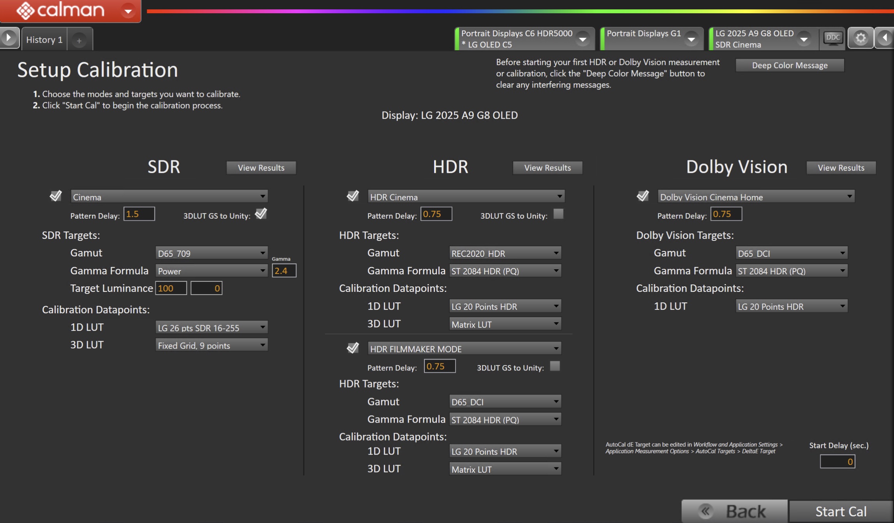Click View Results for HDR
Screen dimensions: 894x523
[x=547, y=168]
